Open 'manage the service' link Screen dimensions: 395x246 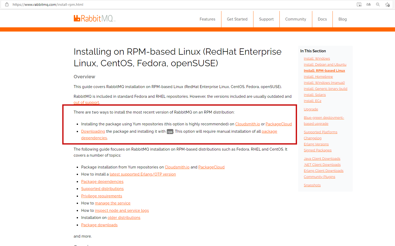tap(113, 203)
